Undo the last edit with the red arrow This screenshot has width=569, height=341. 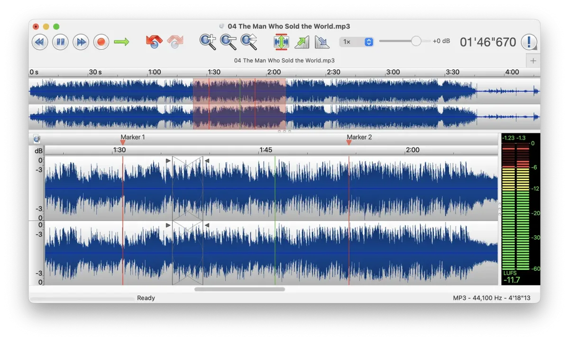[x=154, y=42]
